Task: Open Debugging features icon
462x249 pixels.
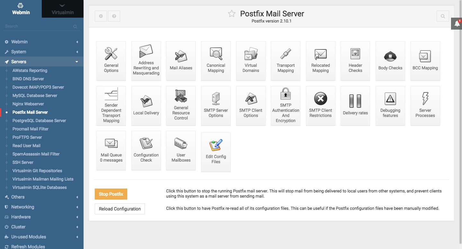Action: point(390,105)
